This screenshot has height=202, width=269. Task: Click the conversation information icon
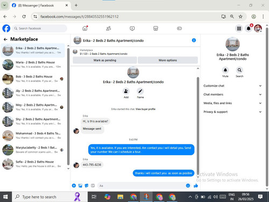pos(194,40)
